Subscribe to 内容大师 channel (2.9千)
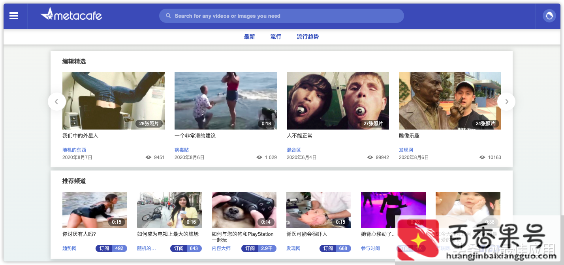564x265 pixels. [x=259, y=248]
